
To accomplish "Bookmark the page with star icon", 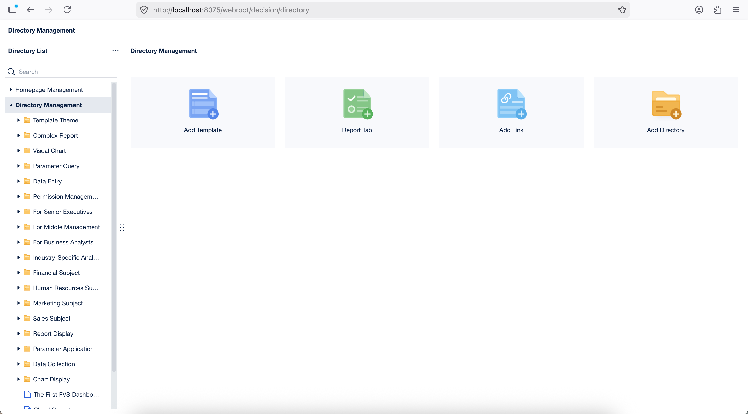I will click(622, 10).
